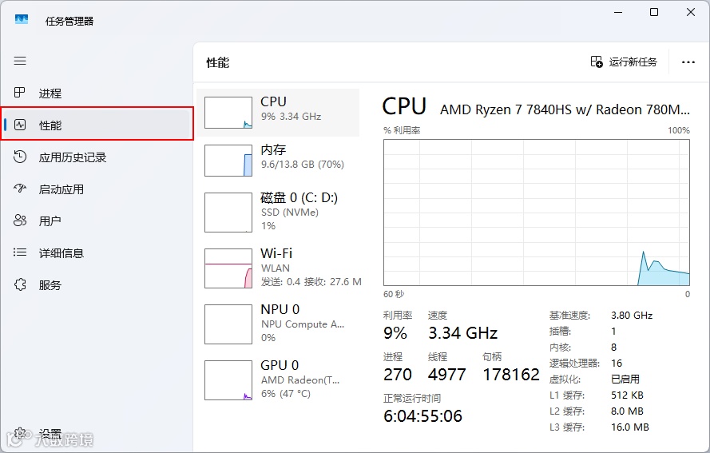Click the 3.80 GHz base speed value
This screenshot has height=453, width=710.
(632, 316)
